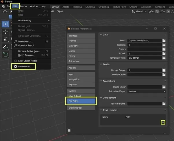
Task: Click the Menu Search magnifier entry
Action: point(31,42)
